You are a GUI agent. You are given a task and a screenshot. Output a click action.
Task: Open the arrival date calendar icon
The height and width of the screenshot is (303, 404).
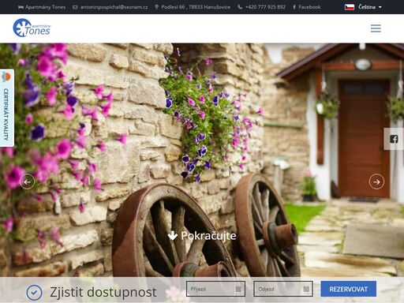pos(238,289)
